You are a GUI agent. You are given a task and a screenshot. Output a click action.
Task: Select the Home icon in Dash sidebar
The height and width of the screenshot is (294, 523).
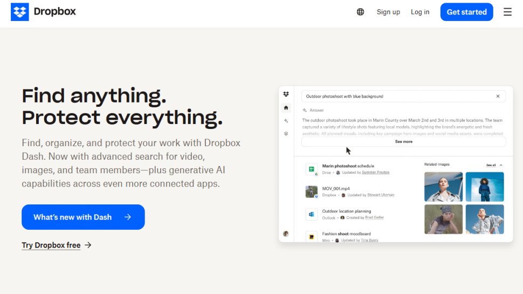(286, 108)
